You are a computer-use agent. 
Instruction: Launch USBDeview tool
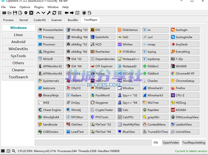(51, 132)
